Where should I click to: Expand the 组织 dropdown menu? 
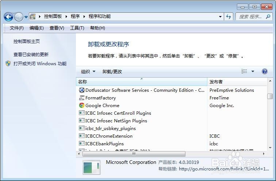88,72
